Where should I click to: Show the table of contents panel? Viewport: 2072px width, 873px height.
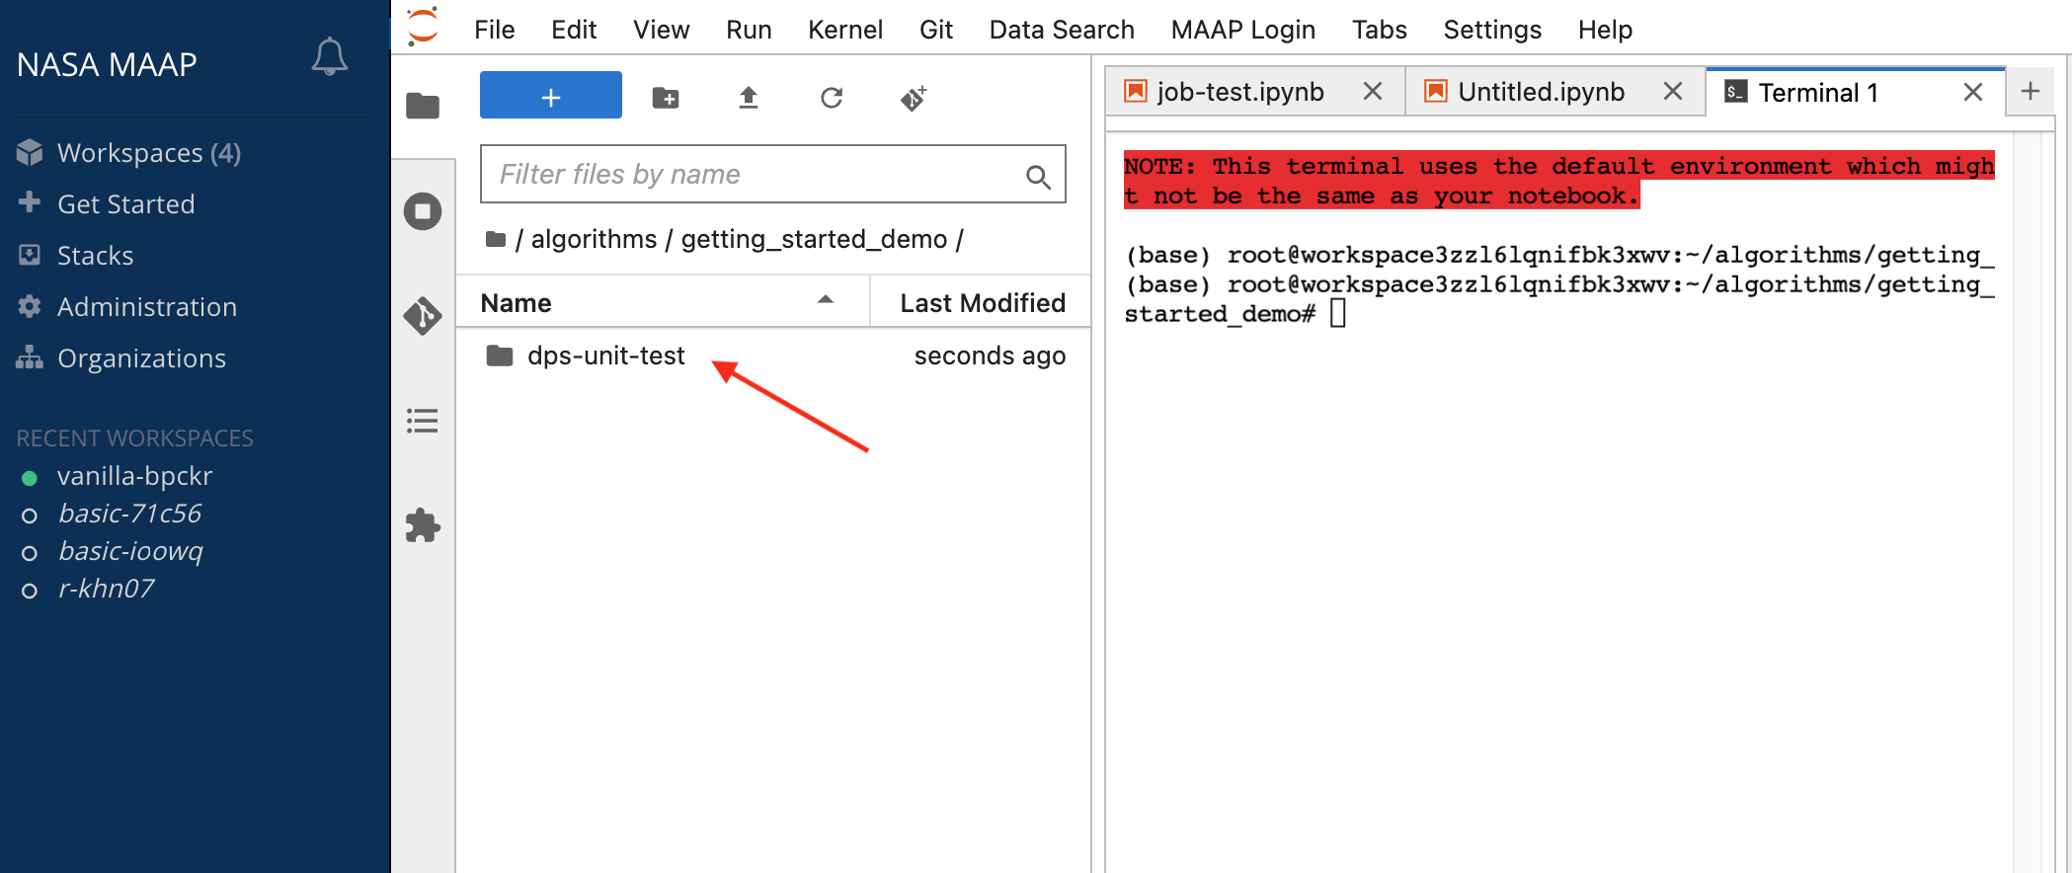coord(423,421)
